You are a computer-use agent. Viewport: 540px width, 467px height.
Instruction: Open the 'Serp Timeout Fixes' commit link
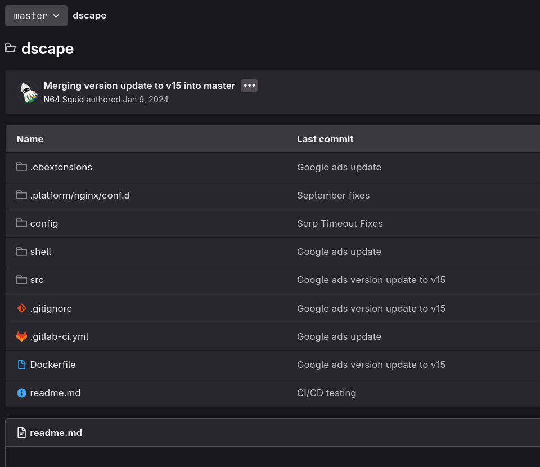click(x=340, y=223)
